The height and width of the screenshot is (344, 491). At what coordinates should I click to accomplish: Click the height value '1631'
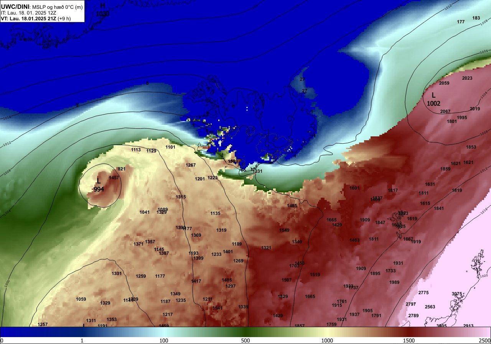(x=430, y=184)
